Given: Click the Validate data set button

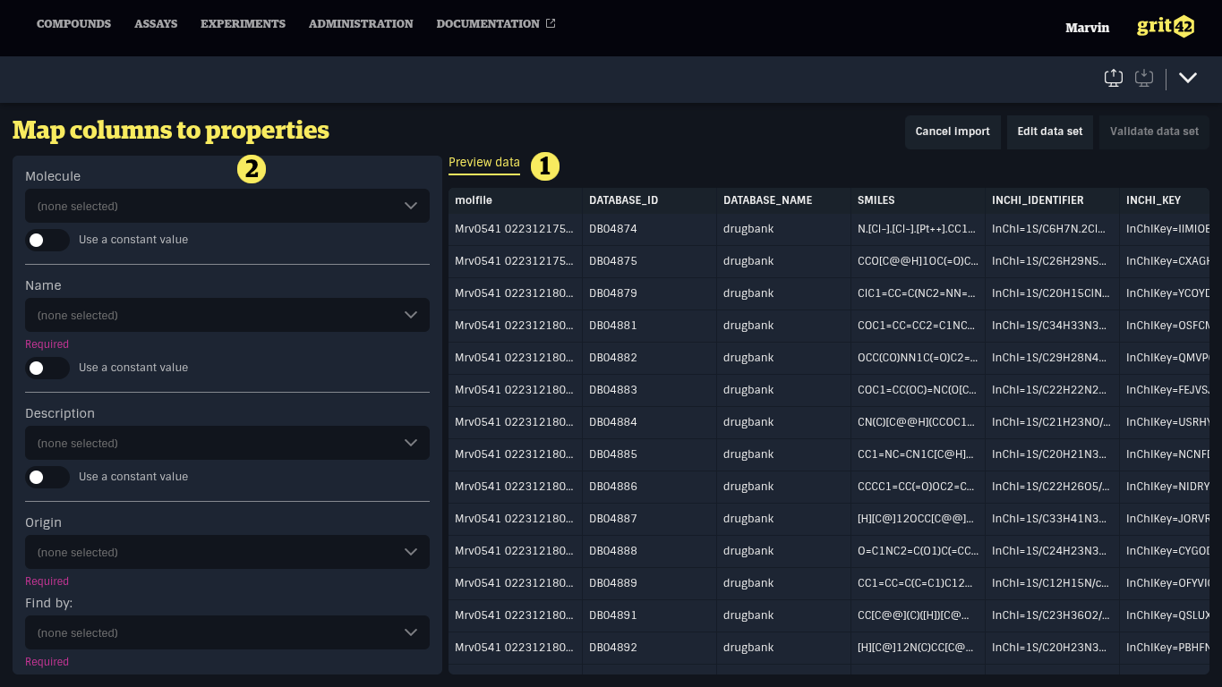Looking at the screenshot, I should tap(1154, 131).
